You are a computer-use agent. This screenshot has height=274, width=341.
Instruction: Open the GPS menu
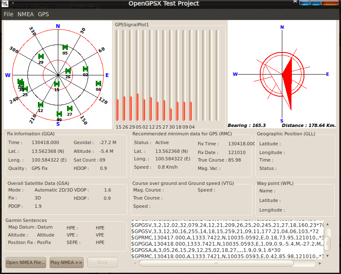point(43,14)
